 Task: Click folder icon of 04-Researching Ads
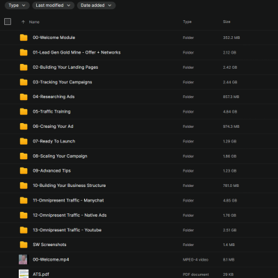[24, 97]
